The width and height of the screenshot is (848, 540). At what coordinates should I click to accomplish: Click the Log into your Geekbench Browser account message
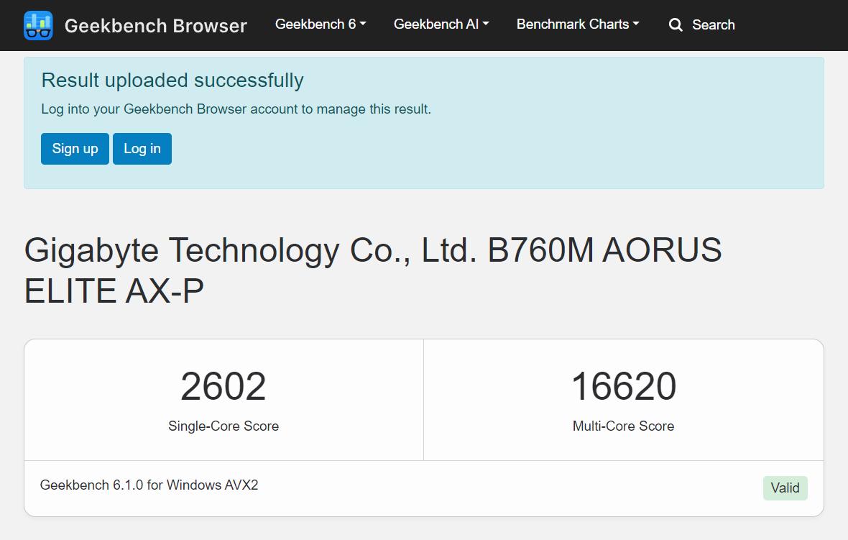tap(236, 109)
